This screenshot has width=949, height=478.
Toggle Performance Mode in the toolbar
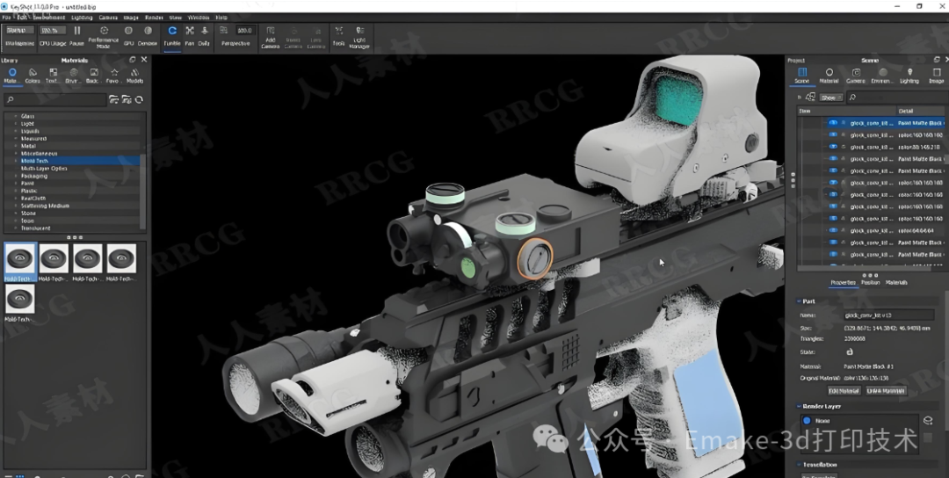click(104, 37)
